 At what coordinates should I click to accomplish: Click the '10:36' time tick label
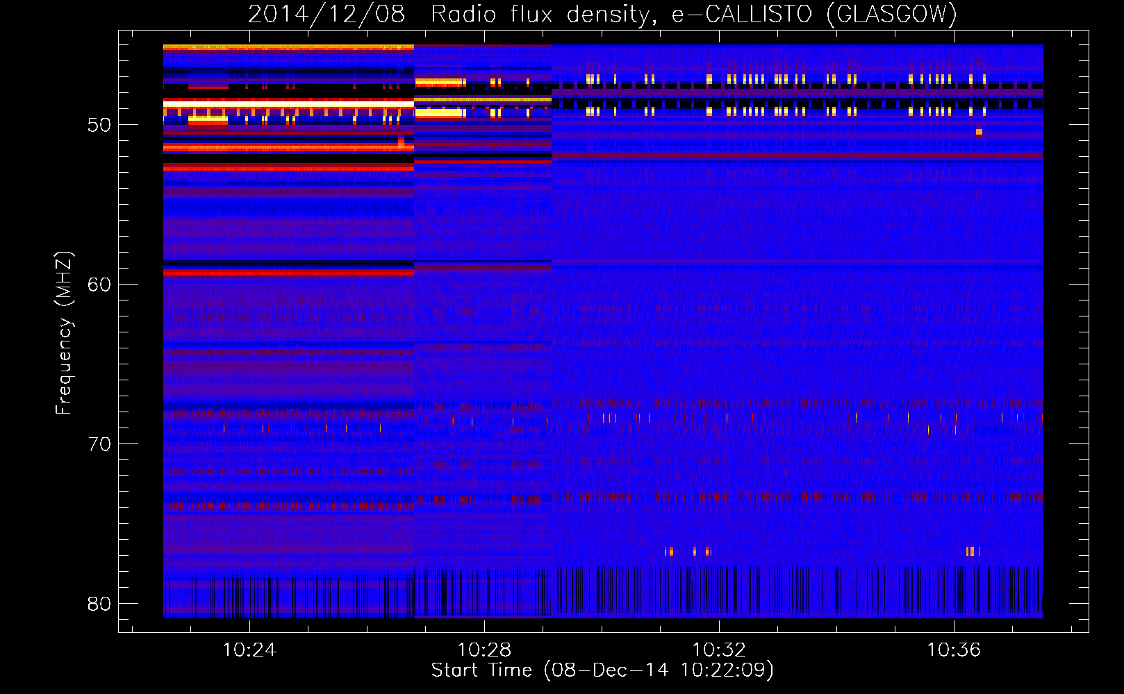954,650
